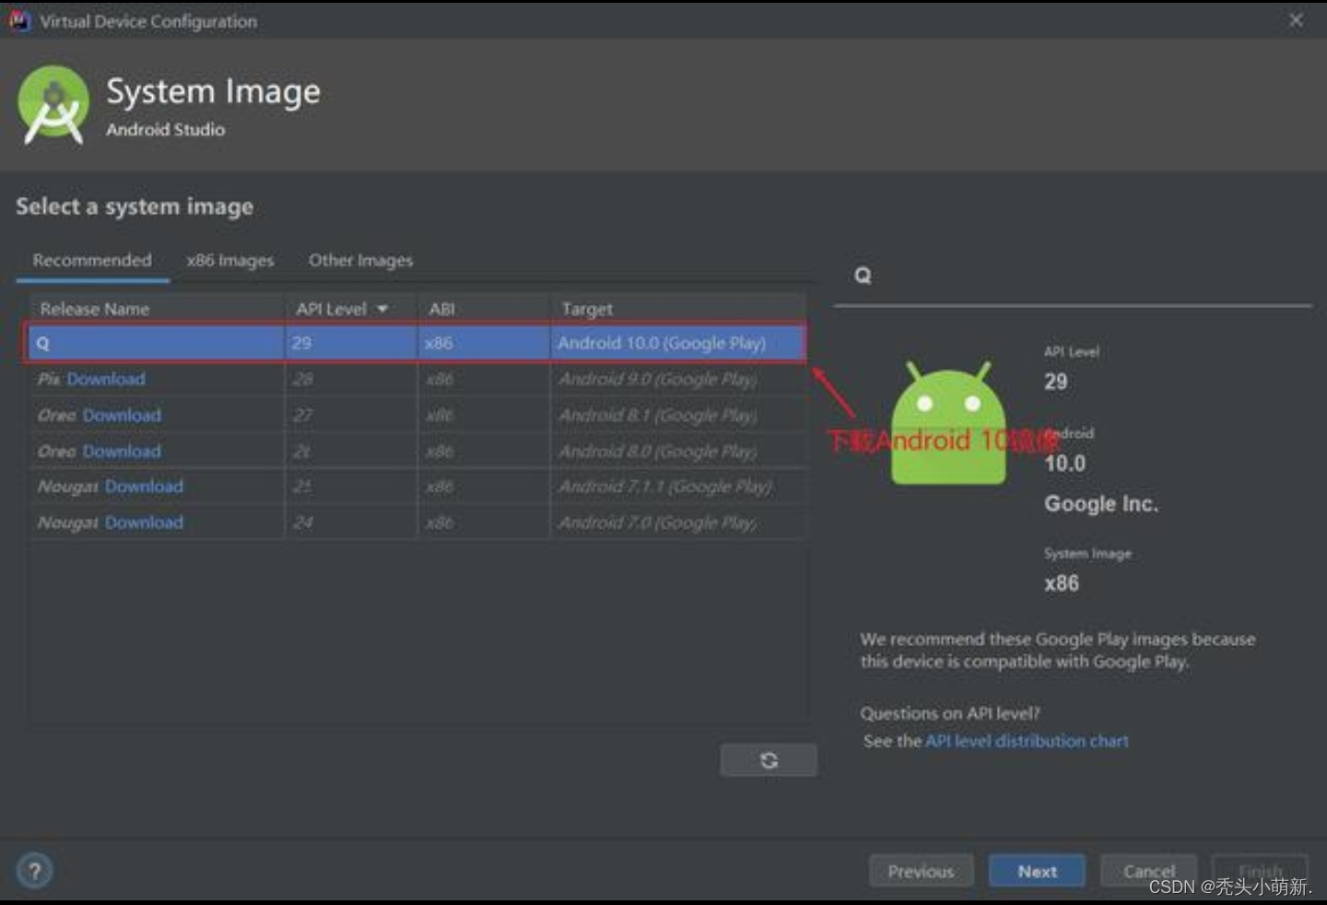Viewport: 1327px width, 905px height.
Task: Download the Oreo Android 8.0 image
Action: click(122, 452)
